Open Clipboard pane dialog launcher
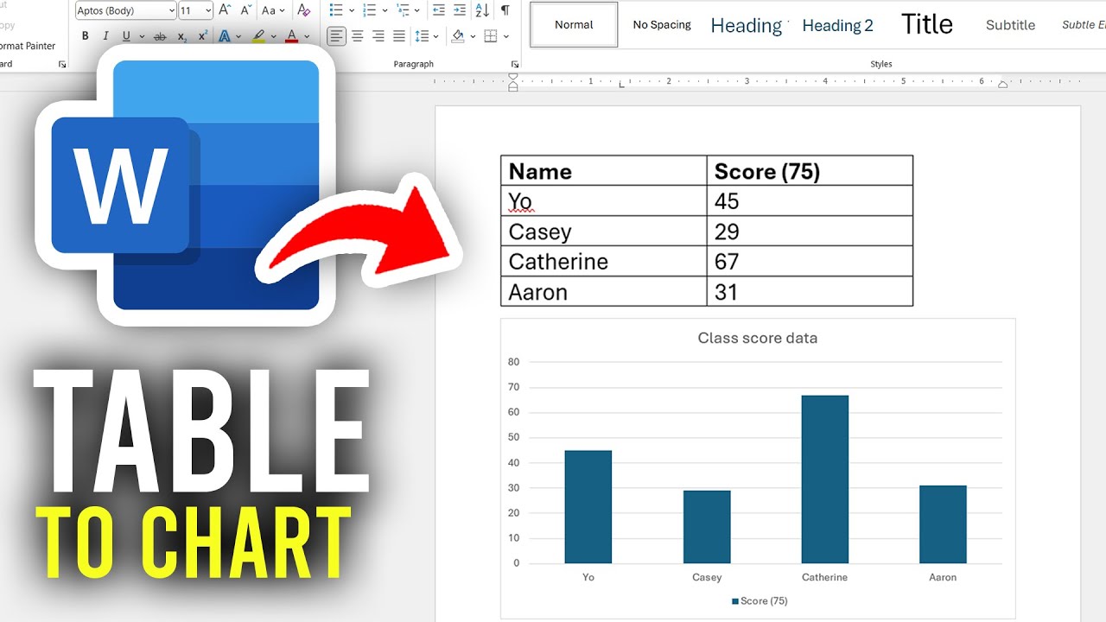The height and width of the screenshot is (622, 1106). (61, 64)
